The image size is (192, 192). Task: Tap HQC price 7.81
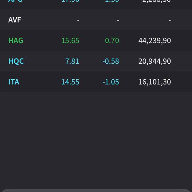pos(72,61)
